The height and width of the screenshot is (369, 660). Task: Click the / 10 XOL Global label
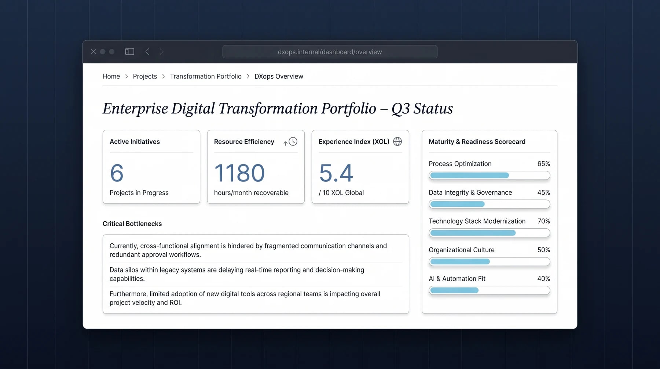[x=341, y=193]
